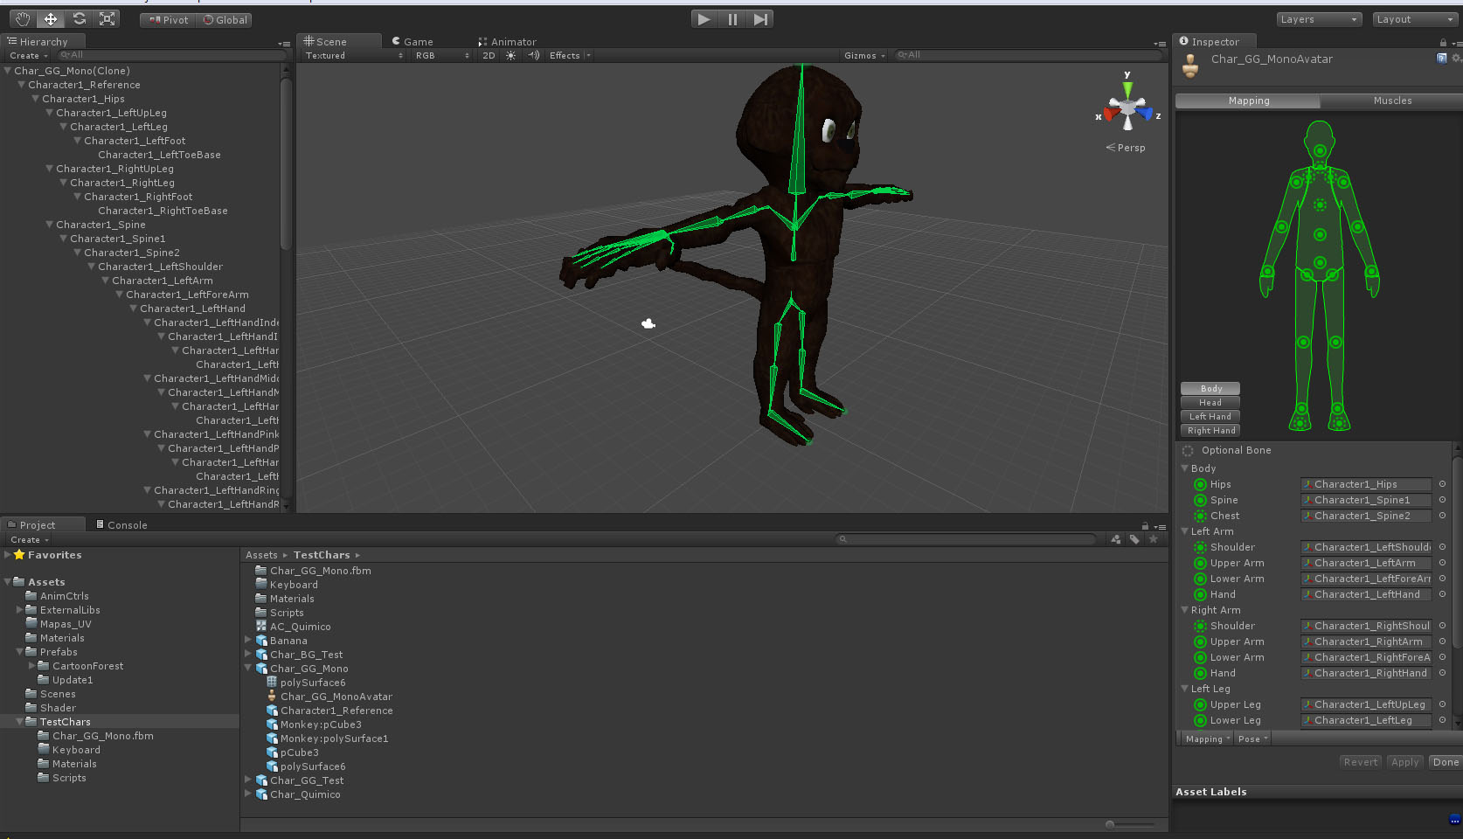The image size is (1463, 839).
Task: Switch to the Animator tab
Action: click(x=507, y=42)
